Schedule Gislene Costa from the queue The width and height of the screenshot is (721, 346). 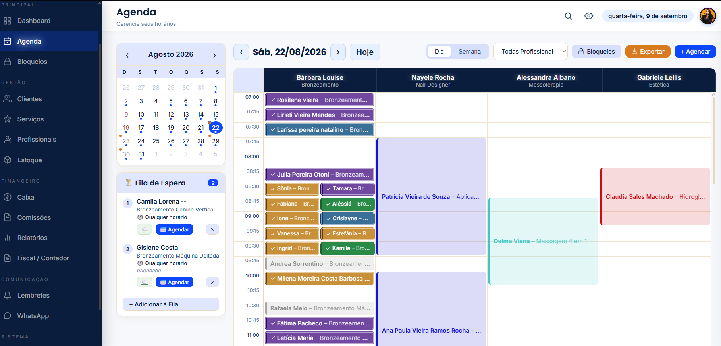175,282
